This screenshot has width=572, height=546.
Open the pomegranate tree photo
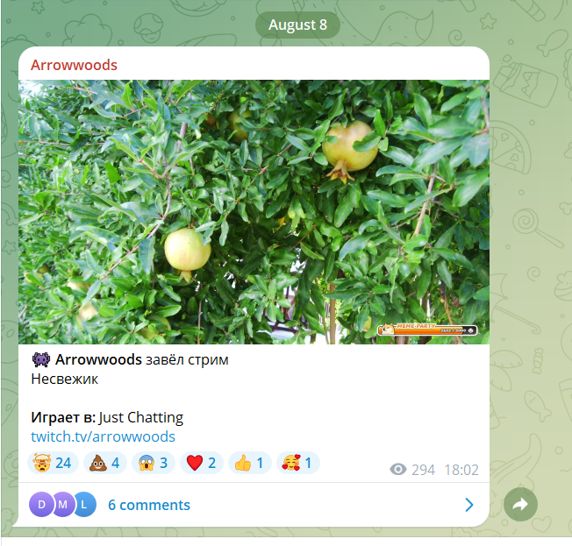(254, 212)
